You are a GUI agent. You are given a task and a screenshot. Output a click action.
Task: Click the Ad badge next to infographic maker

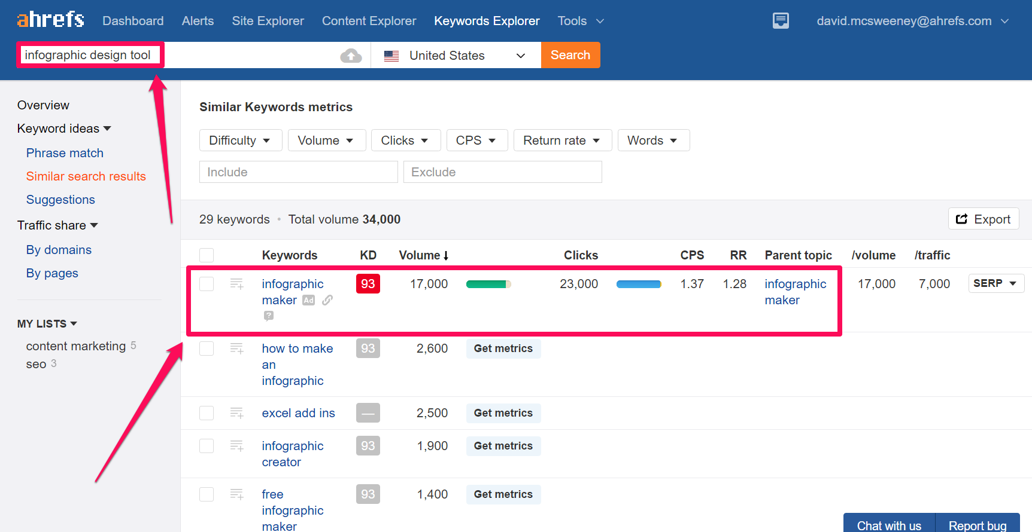[308, 300]
